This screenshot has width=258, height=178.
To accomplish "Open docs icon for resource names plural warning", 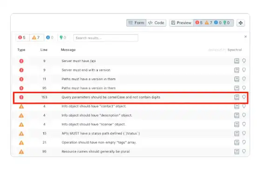I will [x=237, y=151].
